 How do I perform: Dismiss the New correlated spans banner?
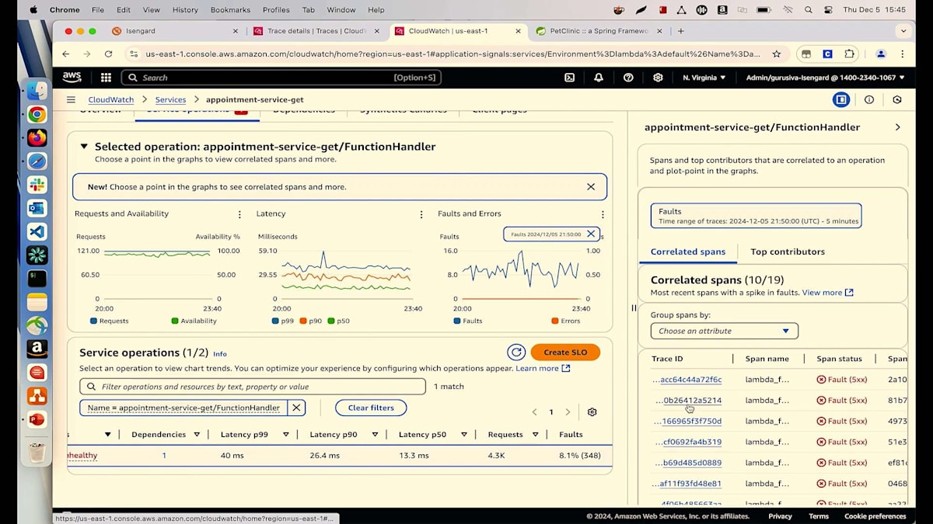pyautogui.click(x=591, y=187)
